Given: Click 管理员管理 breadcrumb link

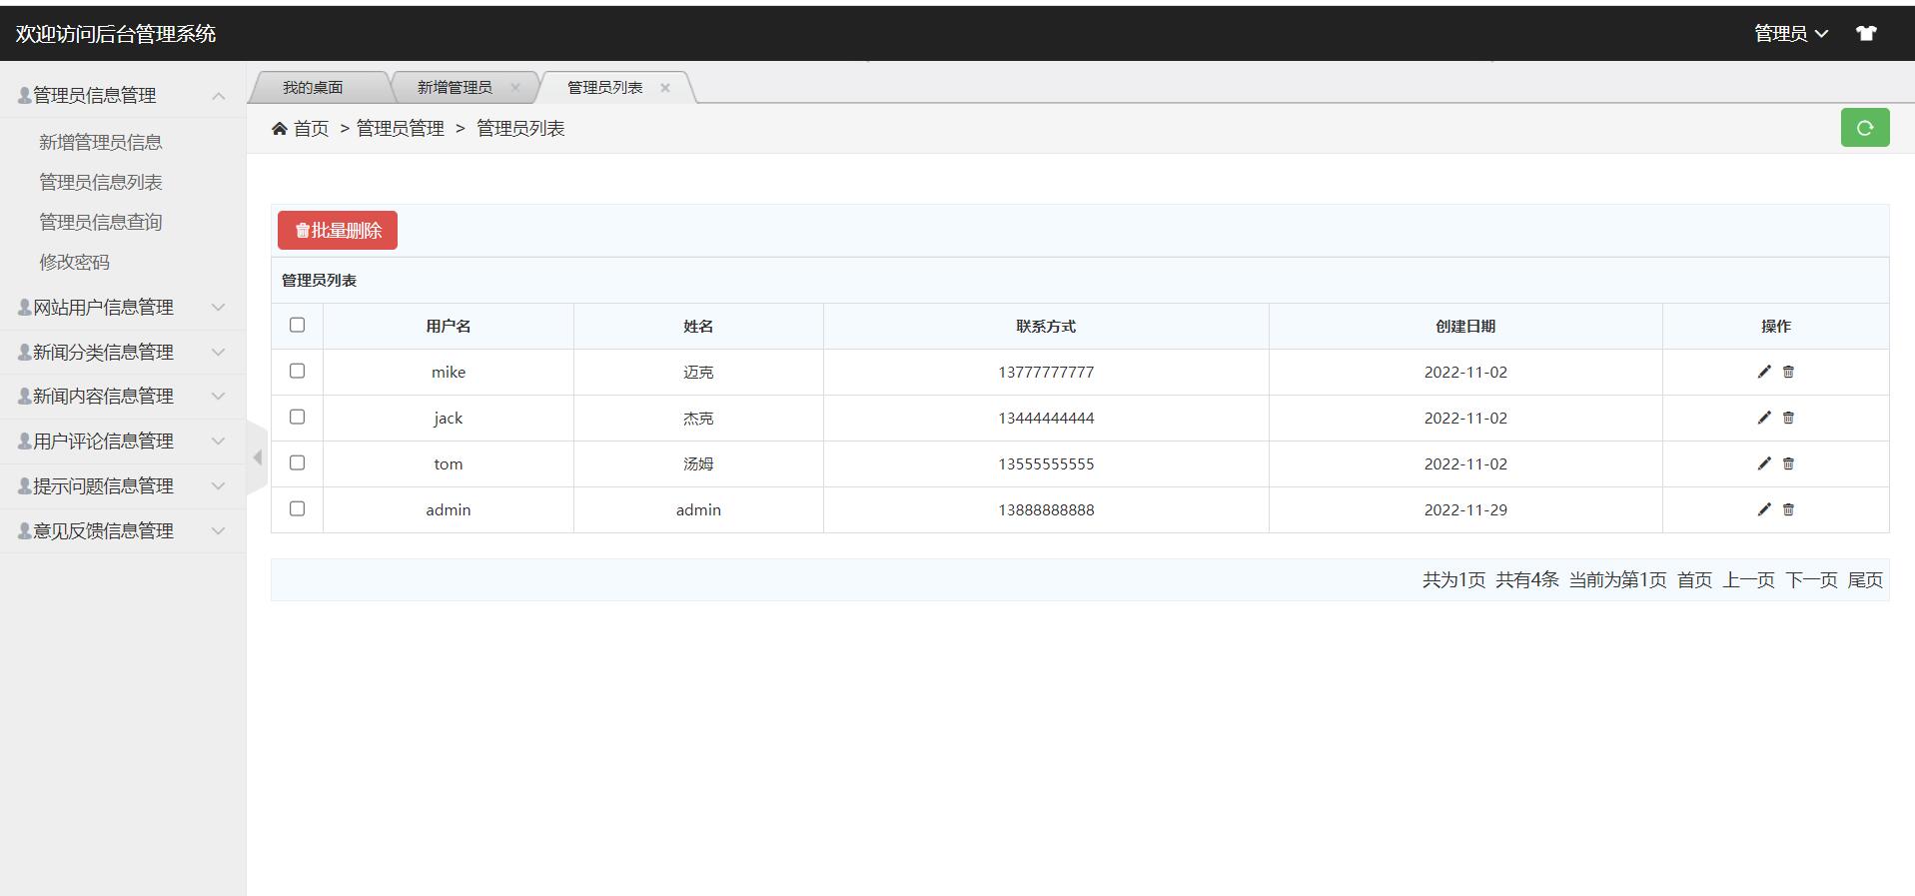Looking at the screenshot, I should point(400,128).
